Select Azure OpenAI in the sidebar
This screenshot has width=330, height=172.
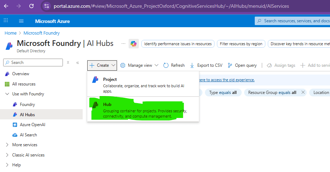33,125
